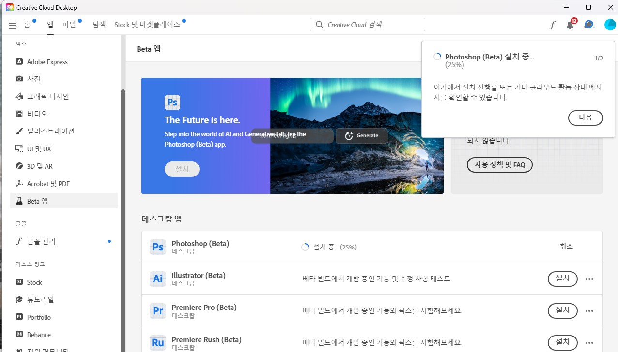Click the Adobe Express sidebar icon
This screenshot has height=352, width=618.
click(19, 62)
